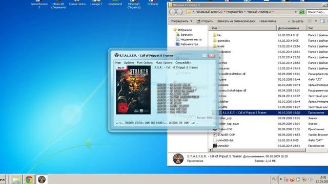Screen dimensions: 328x184
Task: Open Рабочий стол in navigation pane
Action: point(187,44)
